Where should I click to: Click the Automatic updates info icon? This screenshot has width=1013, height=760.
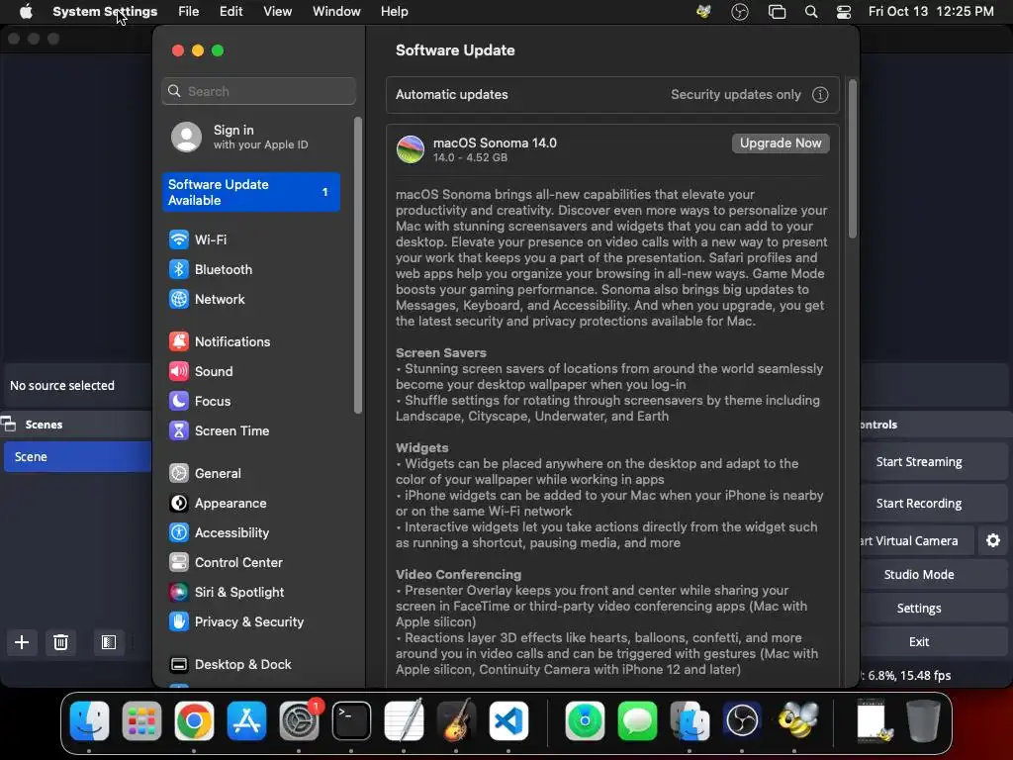click(x=820, y=95)
